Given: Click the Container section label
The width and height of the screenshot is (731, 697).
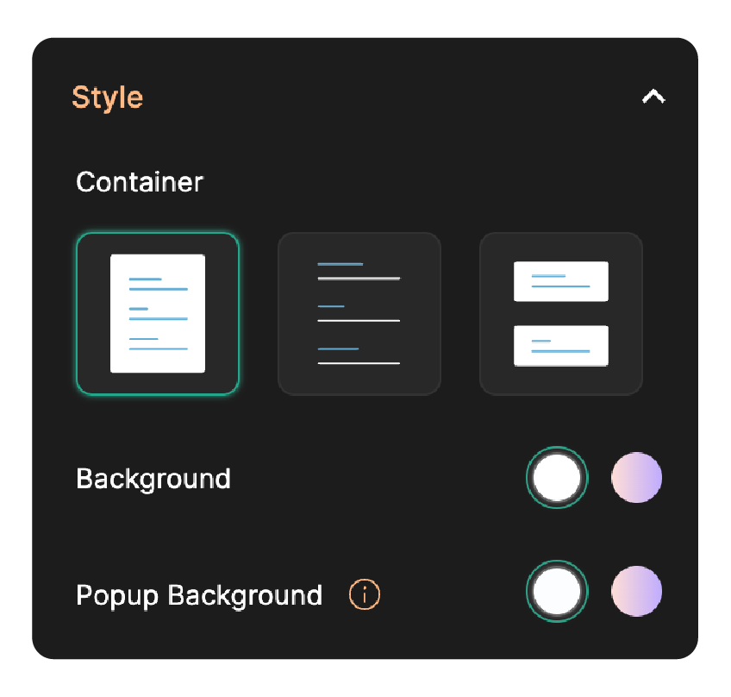Looking at the screenshot, I should tap(140, 182).
